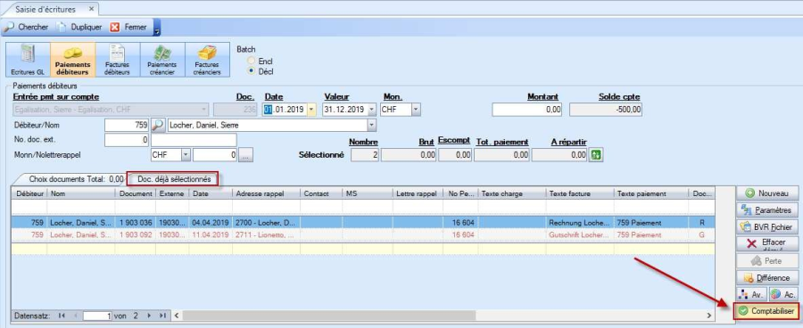Viewport: 803px width, 328px height.
Task: Select the Paiements débiteurs mode
Action: 73,60
